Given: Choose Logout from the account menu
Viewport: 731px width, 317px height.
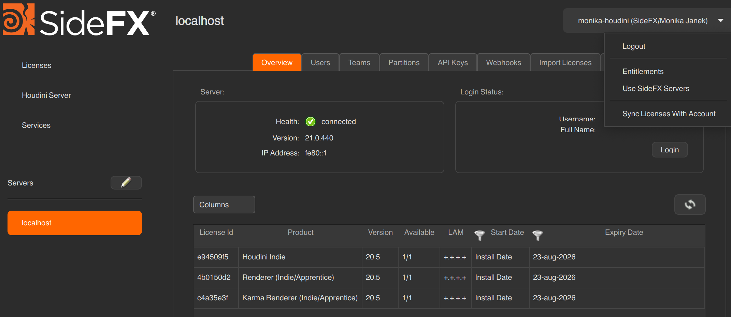Looking at the screenshot, I should 634,46.
